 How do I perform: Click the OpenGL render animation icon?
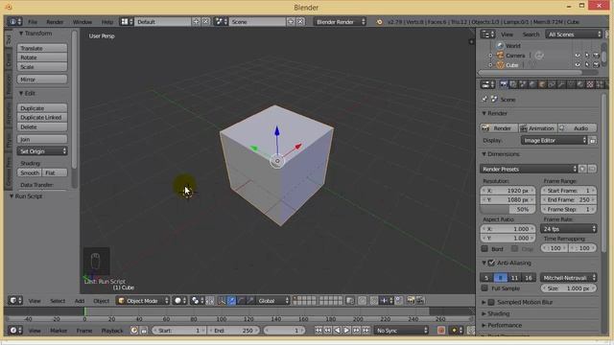tap(420, 300)
